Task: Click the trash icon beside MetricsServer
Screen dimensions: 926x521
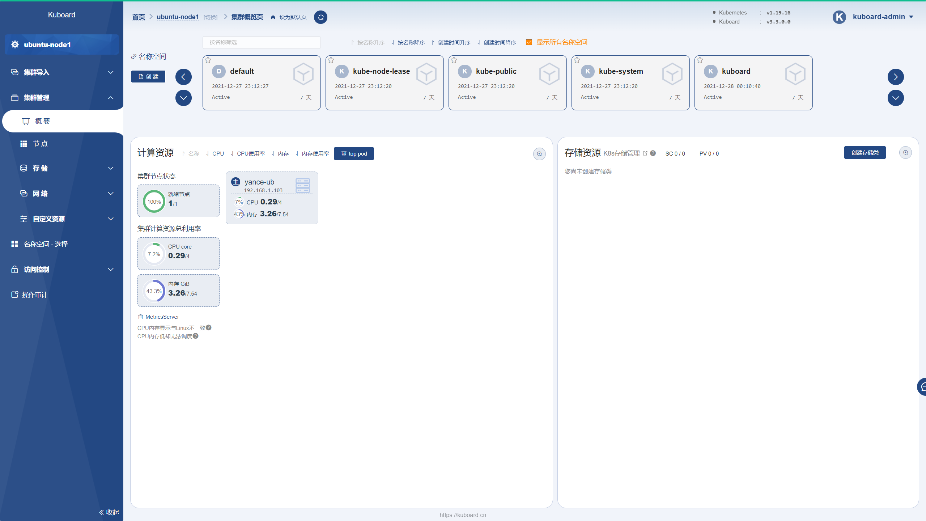Action: 140,317
